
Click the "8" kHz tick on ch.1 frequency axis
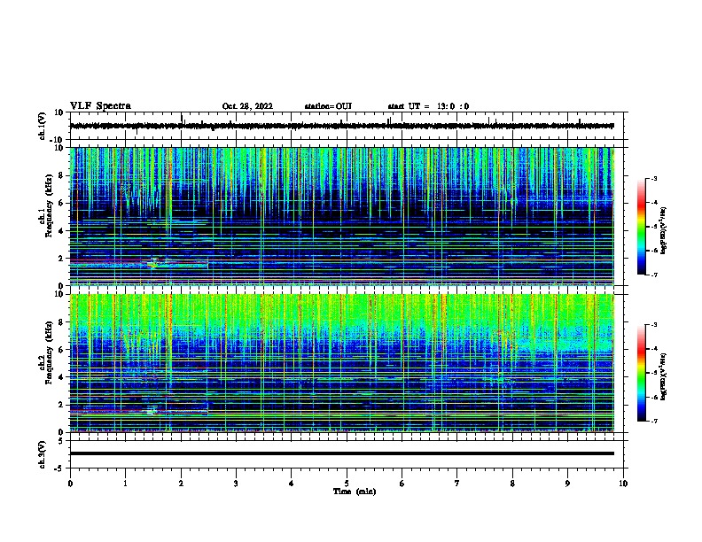pyautogui.click(x=61, y=175)
